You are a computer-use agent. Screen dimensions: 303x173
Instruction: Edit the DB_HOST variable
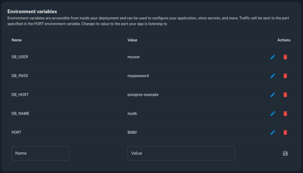pyautogui.click(x=273, y=95)
